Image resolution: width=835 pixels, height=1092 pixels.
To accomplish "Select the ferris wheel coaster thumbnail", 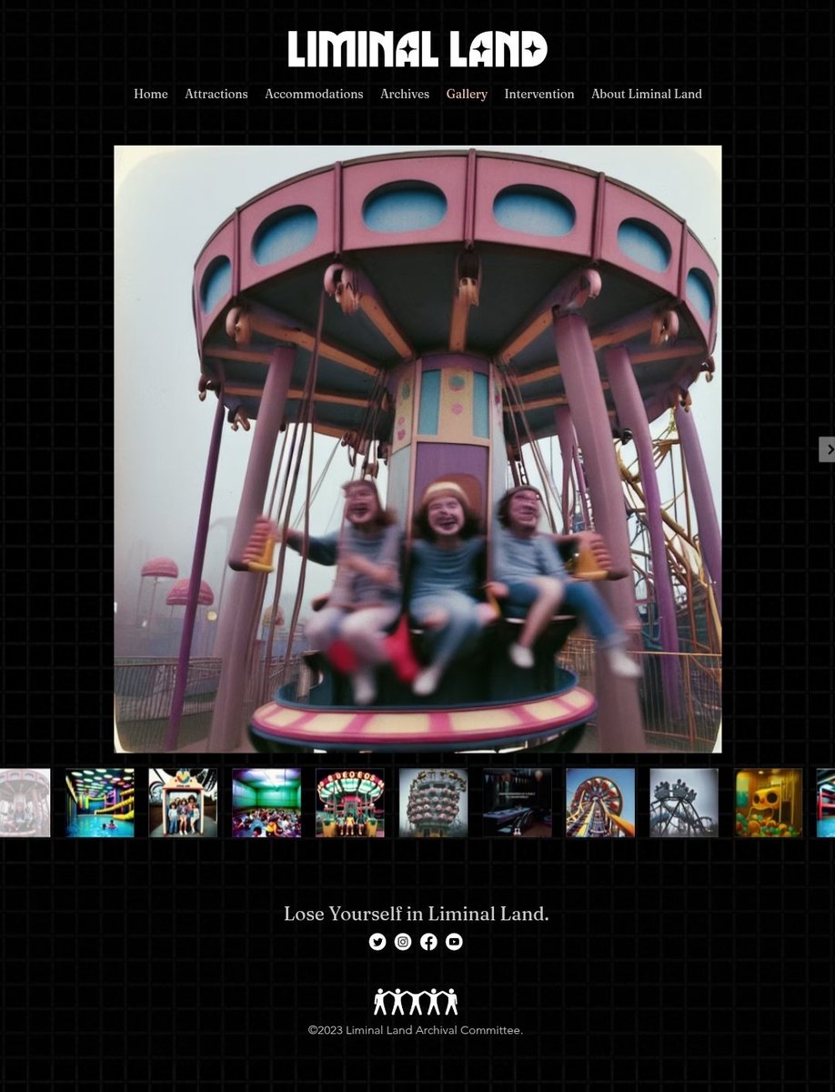I will (600, 803).
